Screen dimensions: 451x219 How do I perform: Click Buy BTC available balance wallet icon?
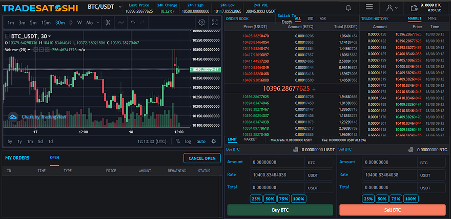click(296, 150)
